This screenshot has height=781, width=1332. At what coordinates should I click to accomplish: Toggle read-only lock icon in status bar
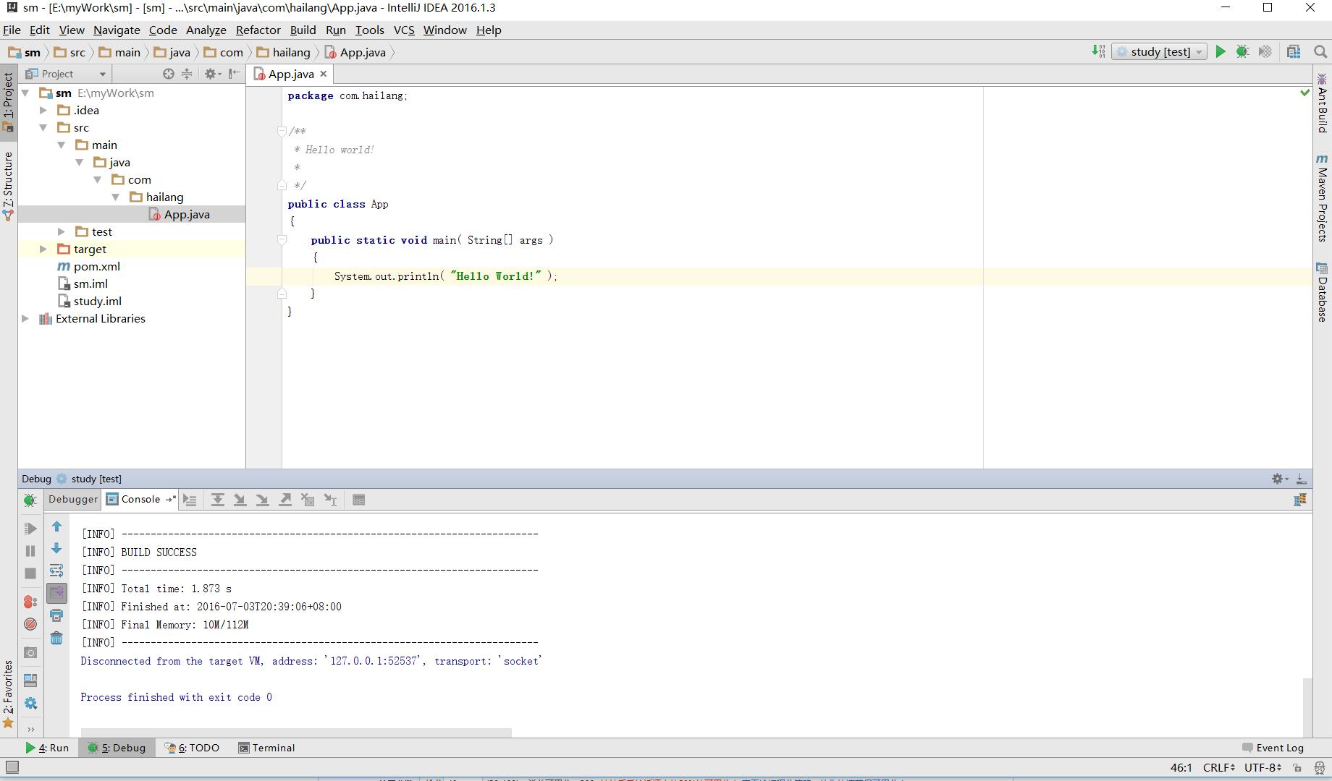(x=1297, y=767)
